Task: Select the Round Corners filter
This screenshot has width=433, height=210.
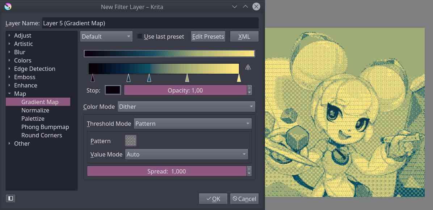Action: [42, 135]
